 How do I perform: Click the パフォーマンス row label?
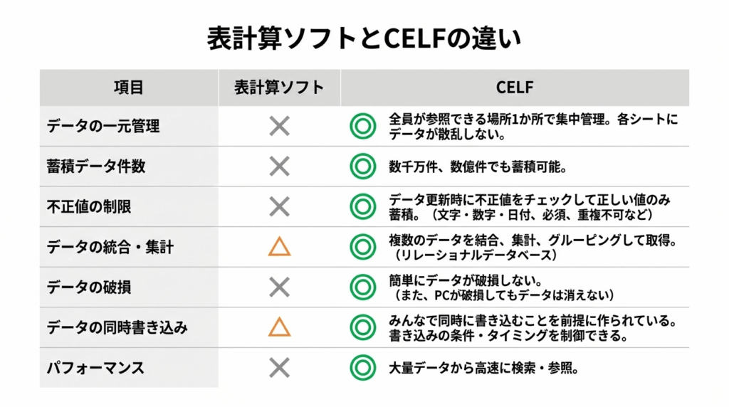(x=95, y=368)
